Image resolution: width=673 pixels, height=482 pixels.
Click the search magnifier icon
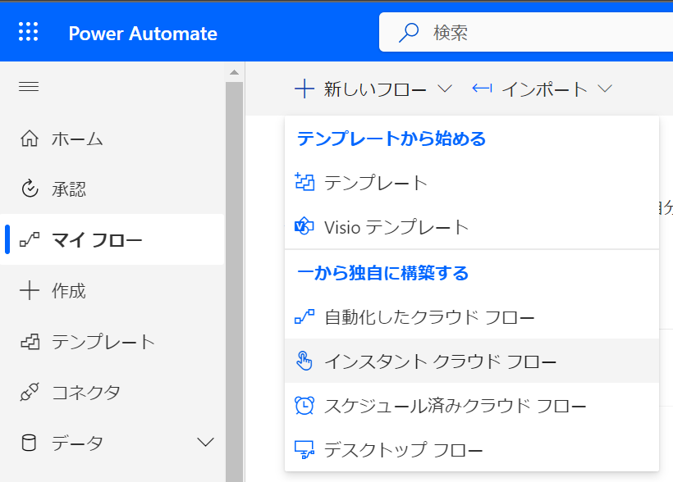408,33
